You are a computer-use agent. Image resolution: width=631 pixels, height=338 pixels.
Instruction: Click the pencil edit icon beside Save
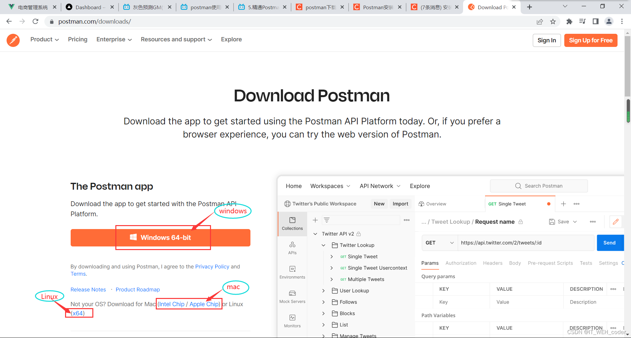tap(616, 222)
